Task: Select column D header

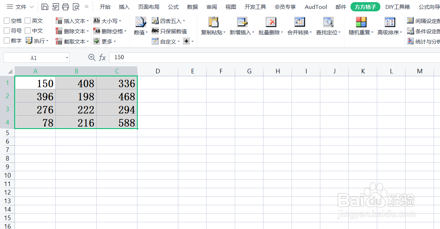Action: coord(158,71)
